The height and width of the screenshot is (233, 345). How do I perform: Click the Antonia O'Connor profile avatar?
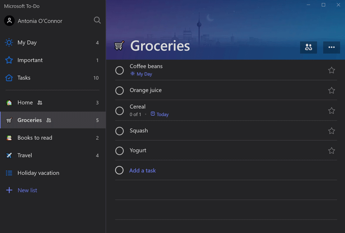click(x=9, y=21)
